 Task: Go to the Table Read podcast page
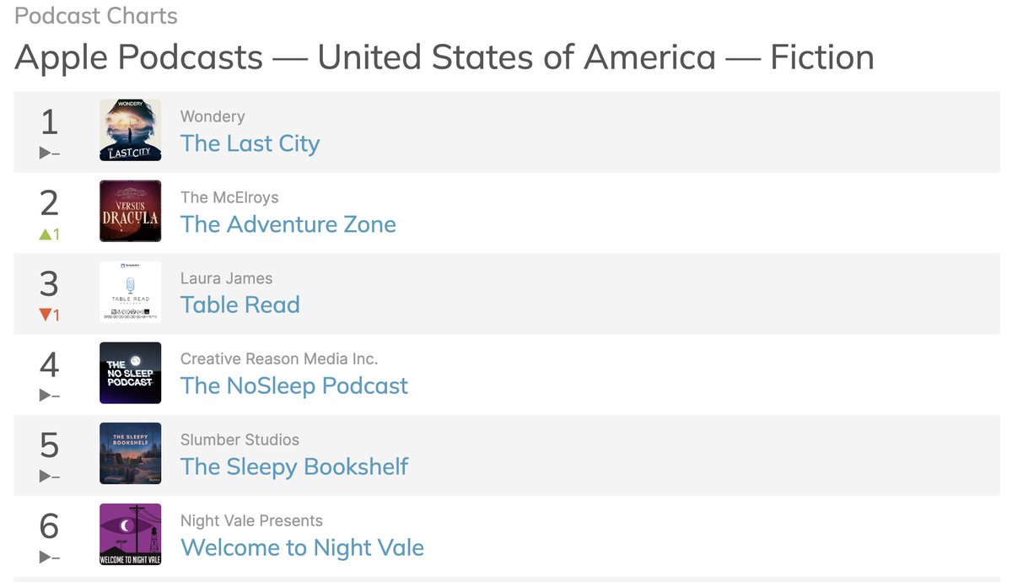tap(240, 304)
